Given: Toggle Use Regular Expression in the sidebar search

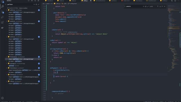Looking at the screenshot, I should click(x=38, y=5).
